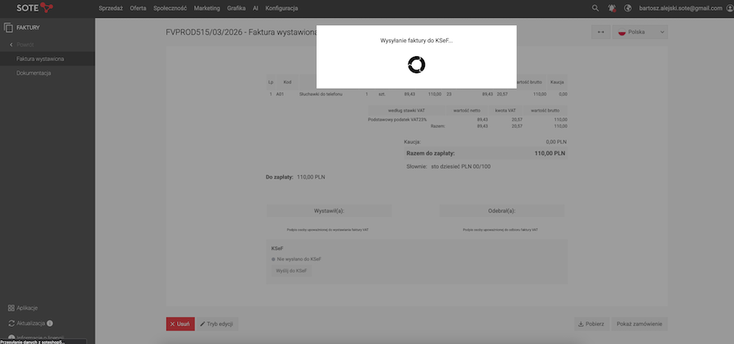
Task: Open the search magnifier icon
Action: pos(595,8)
